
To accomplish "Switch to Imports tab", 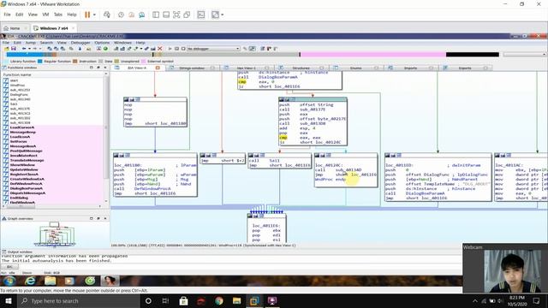I will 410,68.
